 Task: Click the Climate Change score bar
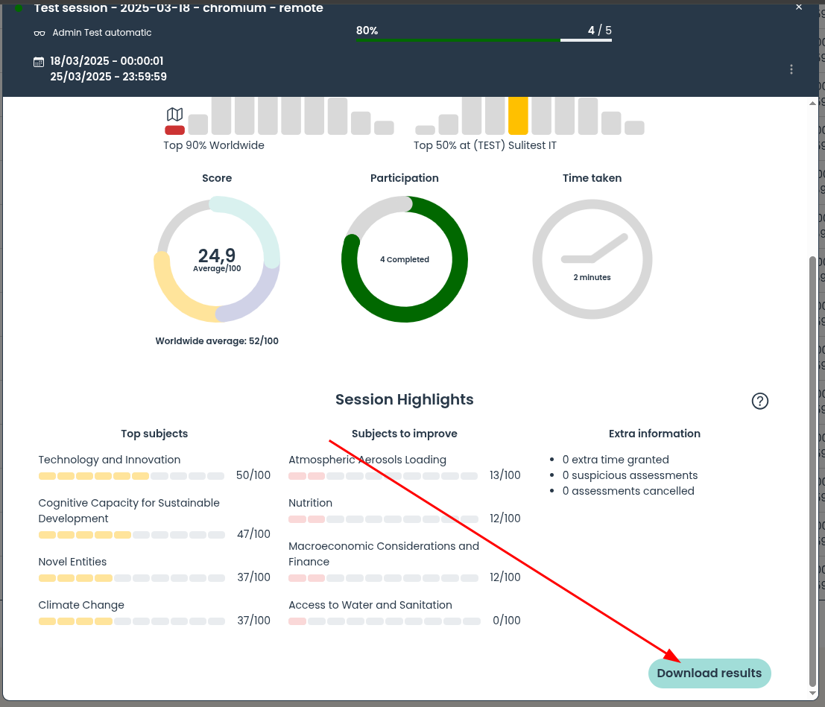click(x=131, y=621)
